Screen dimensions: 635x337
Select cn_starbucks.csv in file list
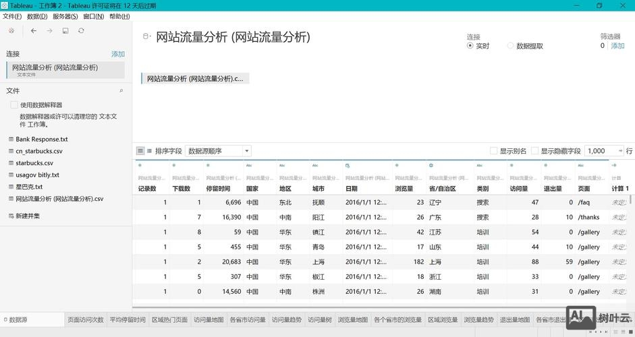pos(39,151)
